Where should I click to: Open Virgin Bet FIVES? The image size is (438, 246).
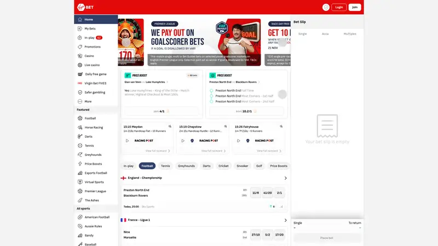click(96, 83)
